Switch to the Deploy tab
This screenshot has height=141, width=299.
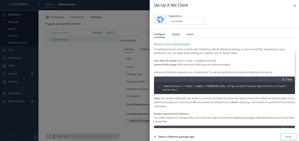pyautogui.click(x=176, y=34)
